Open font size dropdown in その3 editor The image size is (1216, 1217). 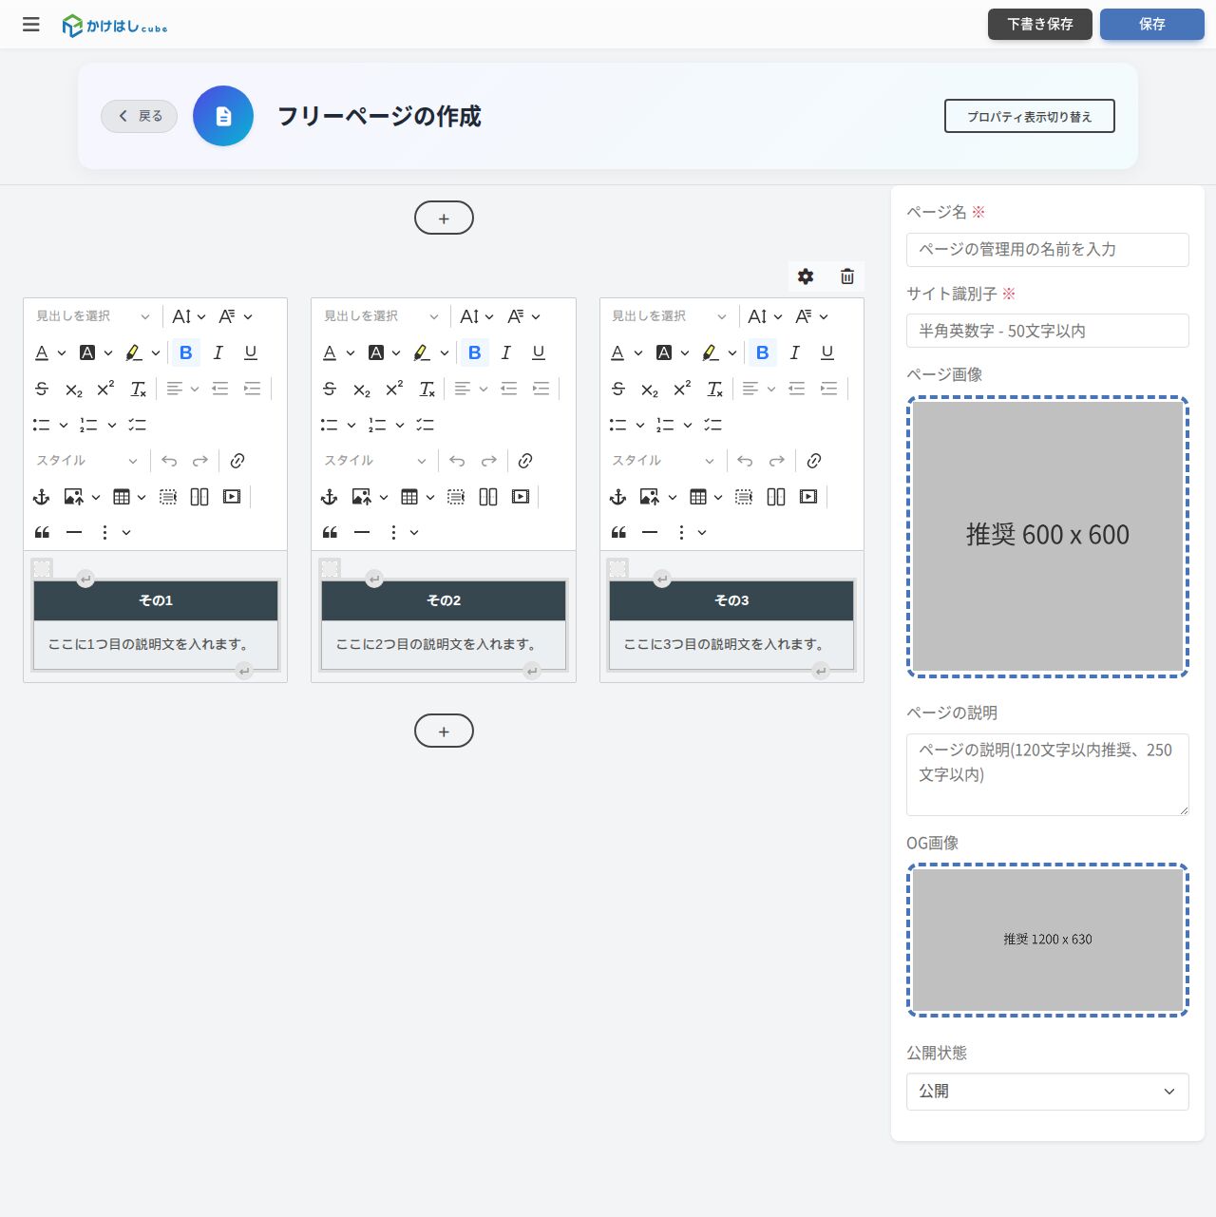pyautogui.click(x=765, y=316)
